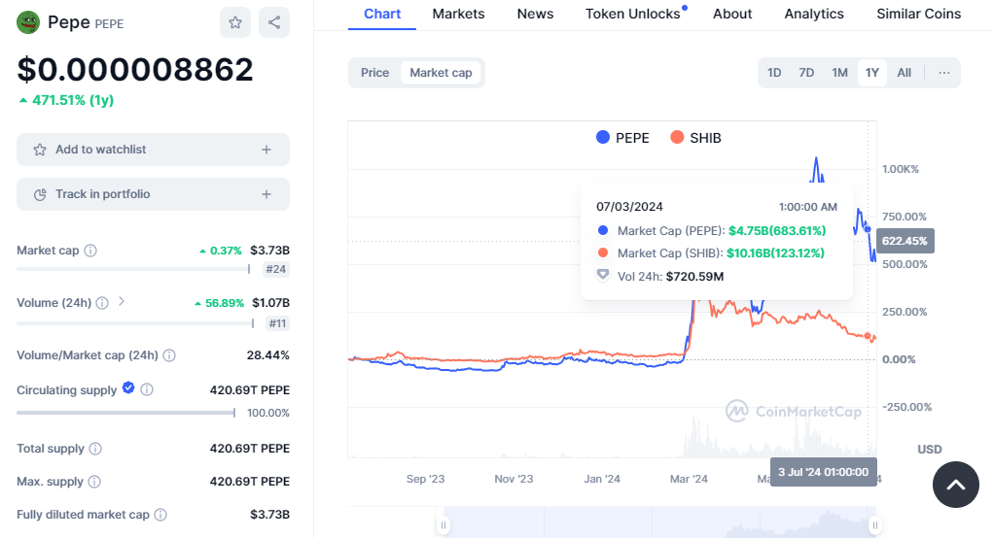Click the 3 Jul '24 01:00:00 date marker
The height and width of the screenshot is (538, 993).
click(823, 472)
